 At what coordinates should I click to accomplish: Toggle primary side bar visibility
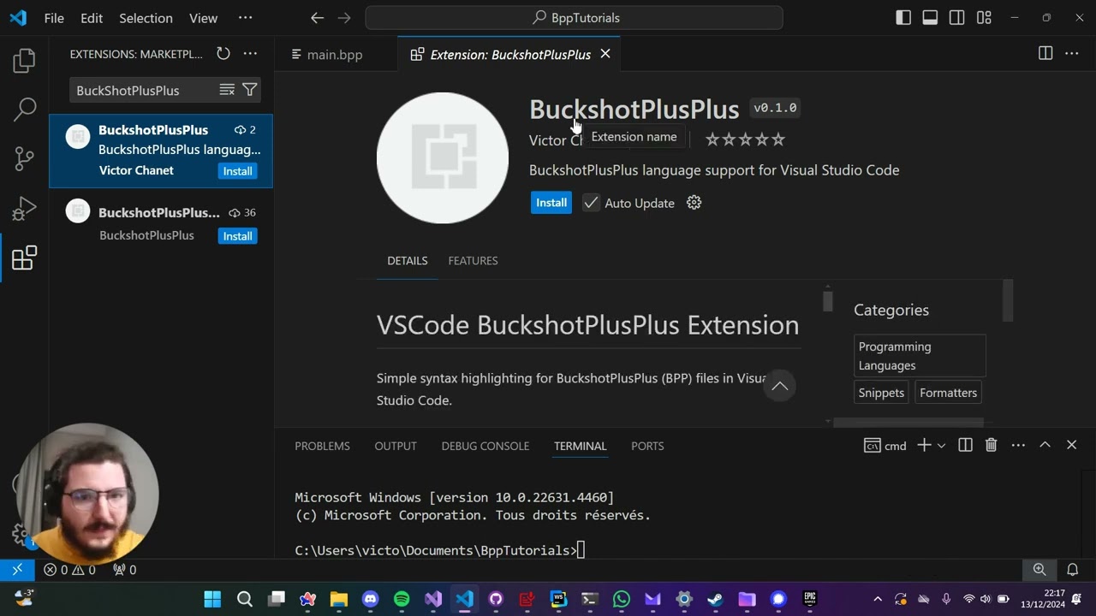point(903,18)
